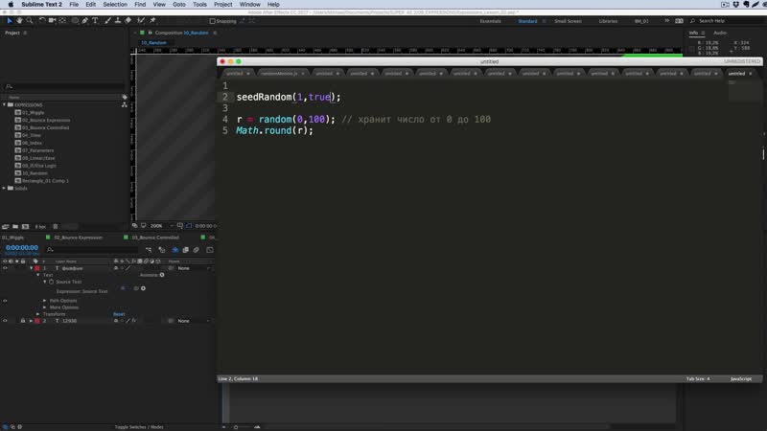The image size is (767, 431).
Task: Collapse the Source Text property
Action: tap(44, 282)
